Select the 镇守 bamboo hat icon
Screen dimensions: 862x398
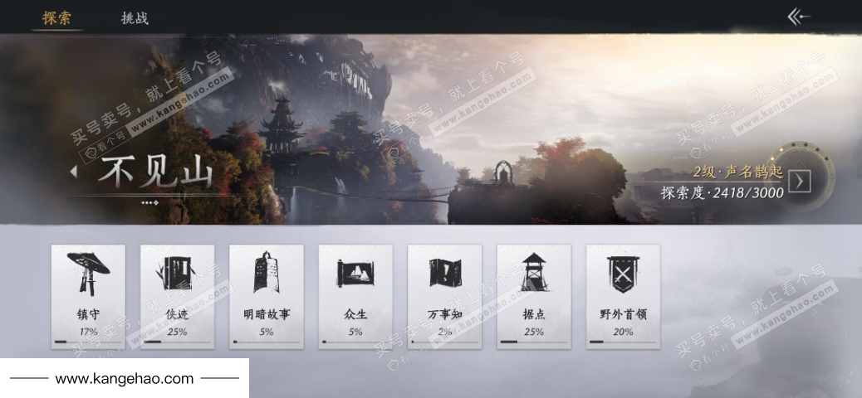click(x=88, y=273)
